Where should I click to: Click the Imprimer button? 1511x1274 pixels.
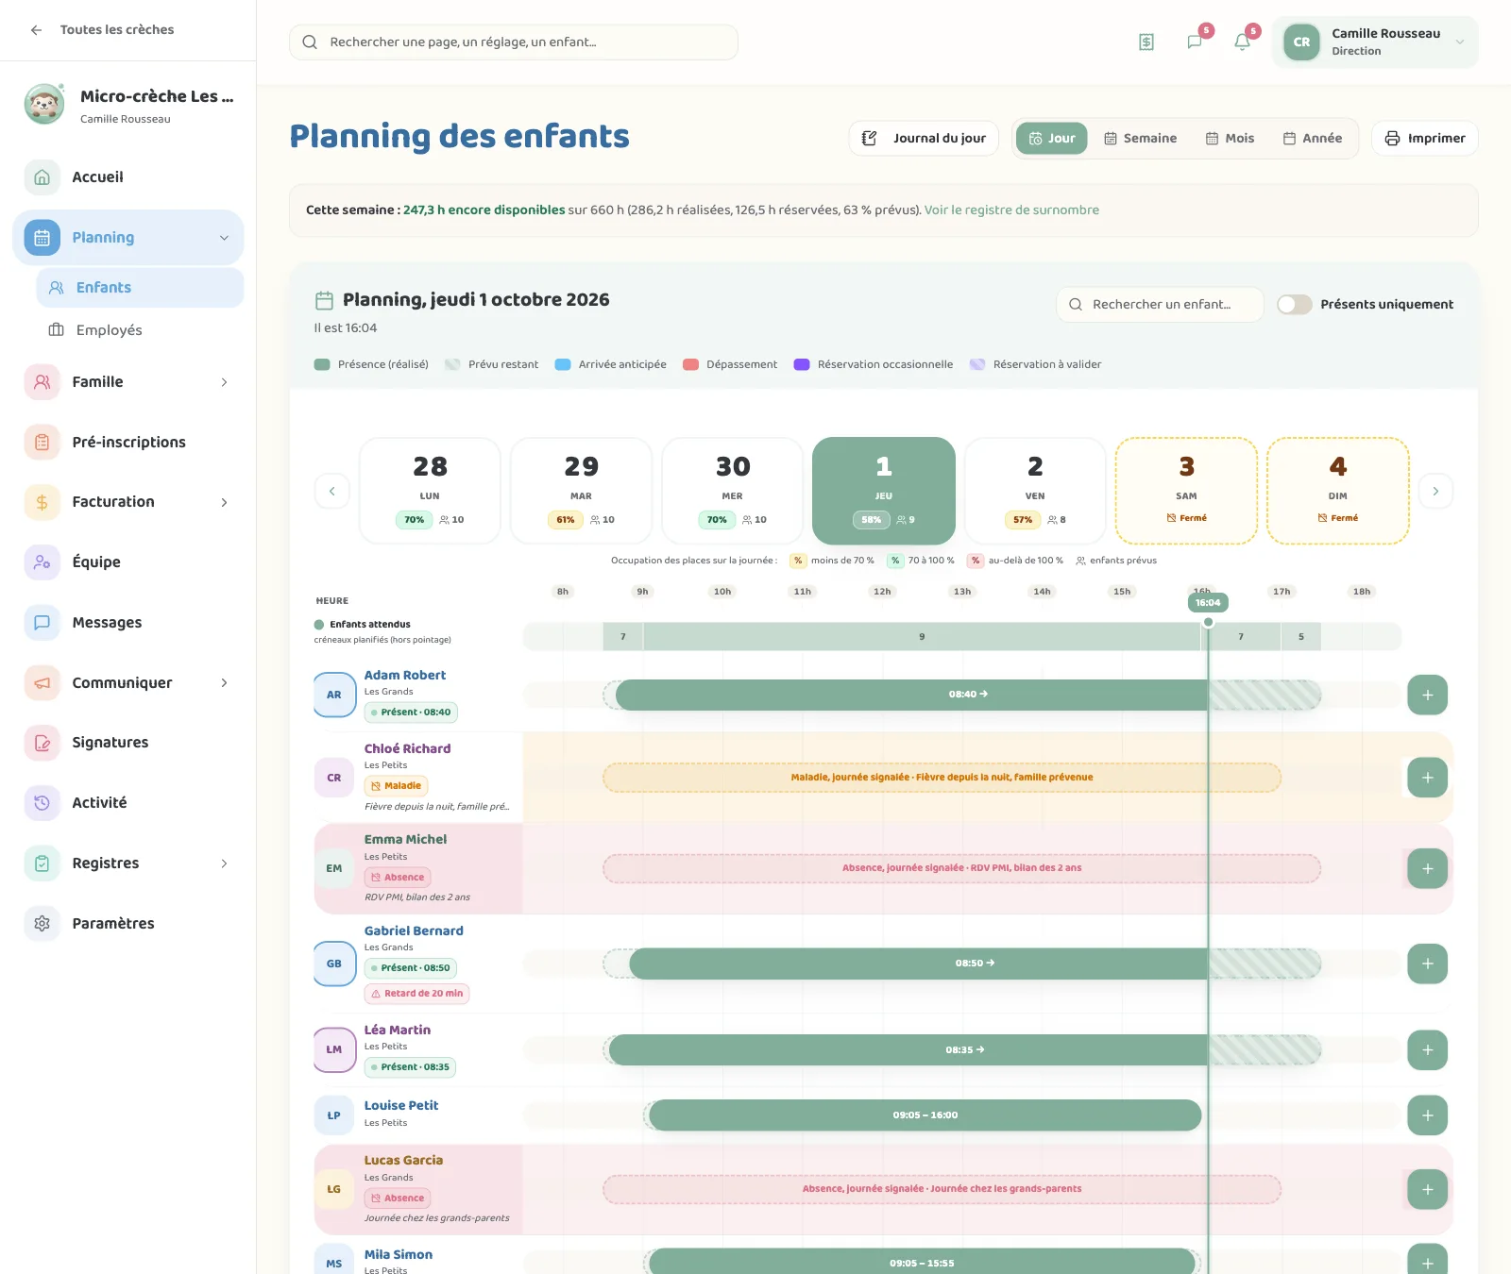pyautogui.click(x=1424, y=138)
